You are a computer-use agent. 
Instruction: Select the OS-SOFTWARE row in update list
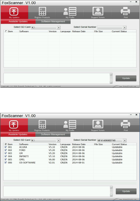click(70, 163)
